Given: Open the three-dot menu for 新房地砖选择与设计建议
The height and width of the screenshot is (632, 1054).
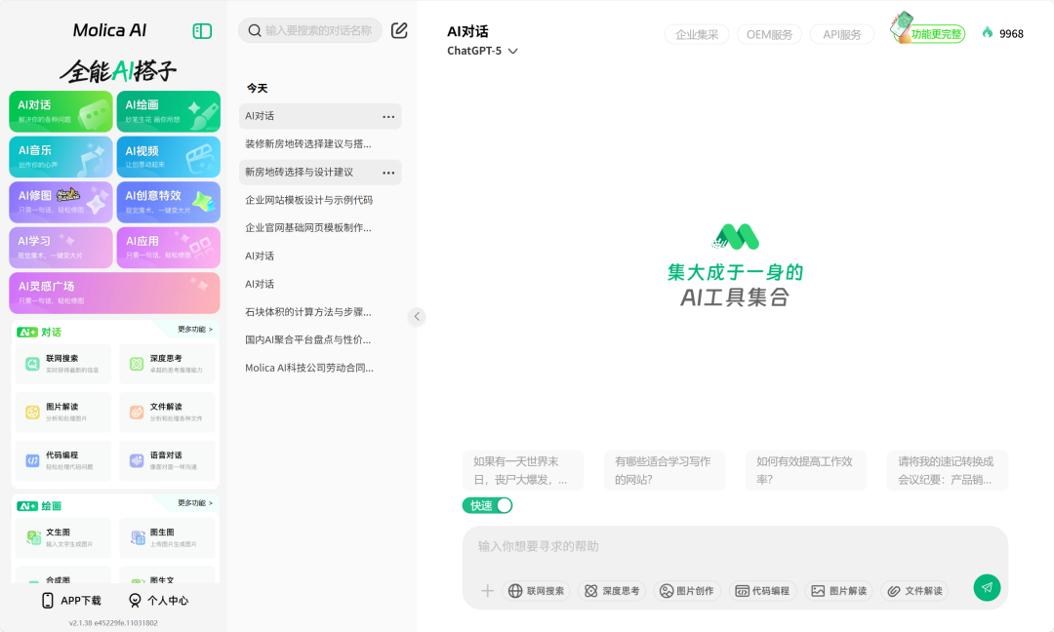Looking at the screenshot, I should pos(388,173).
